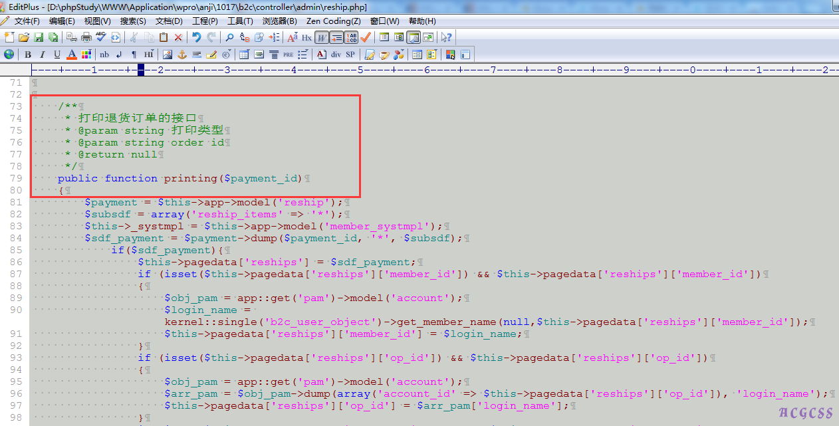Screen dimensions: 839x426
Task: Toggle word wrap W button
Action: (x=321, y=37)
